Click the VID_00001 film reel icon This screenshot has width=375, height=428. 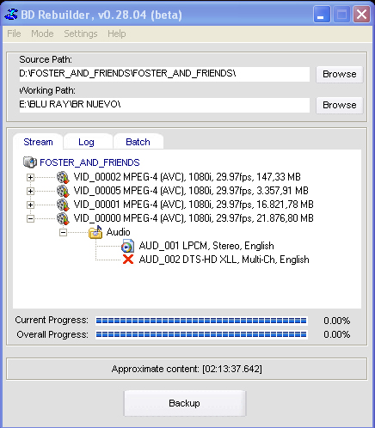(x=63, y=205)
